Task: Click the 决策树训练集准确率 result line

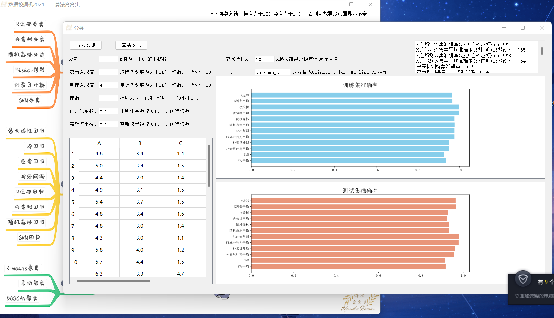Action: click(447, 67)
